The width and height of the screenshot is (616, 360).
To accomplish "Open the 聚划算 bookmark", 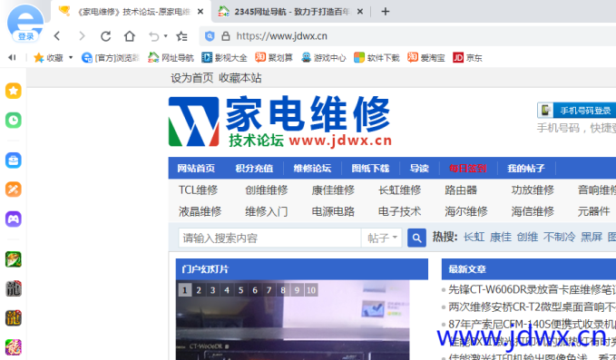I will click(x=274, y=58).
